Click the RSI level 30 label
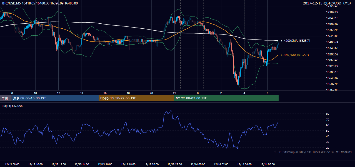This screenshot has width=355, height=167. tap(327, 142)
